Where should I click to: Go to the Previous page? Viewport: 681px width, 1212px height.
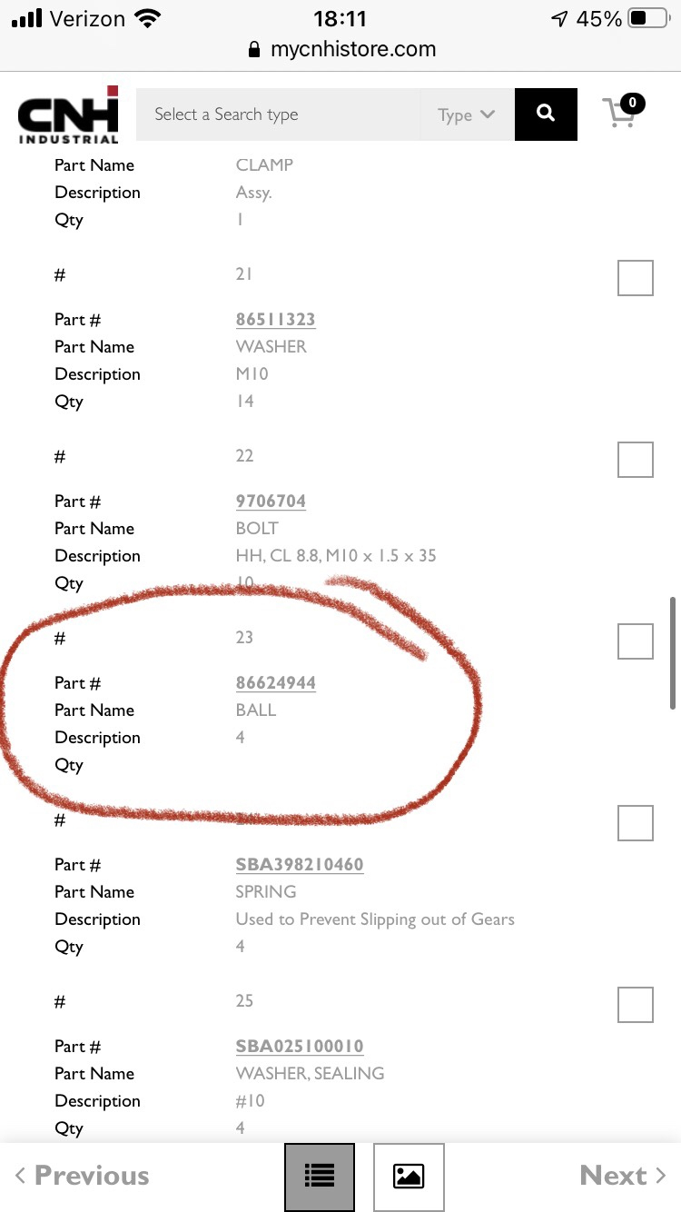82,1176
